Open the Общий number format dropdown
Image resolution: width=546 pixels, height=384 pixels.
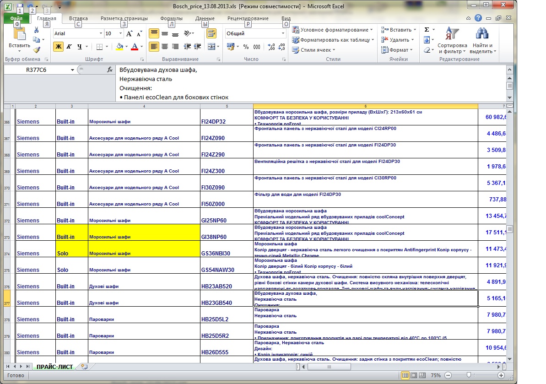point(283,33)
